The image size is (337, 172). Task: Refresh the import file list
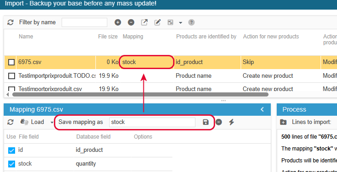[11, 22]
